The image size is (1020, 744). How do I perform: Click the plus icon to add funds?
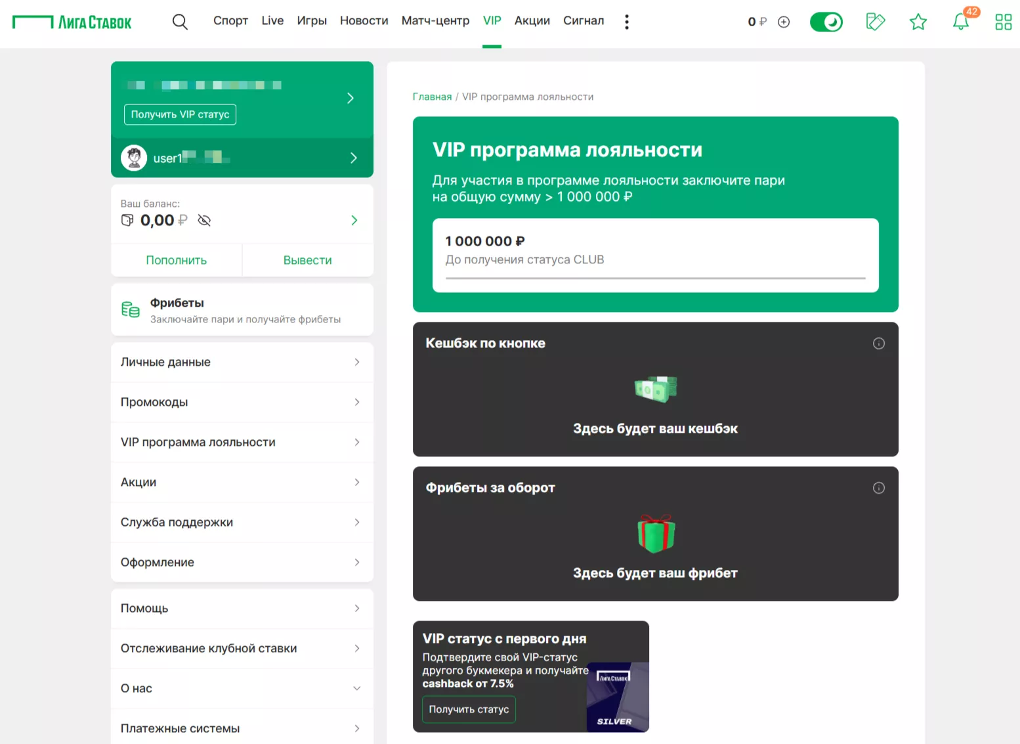(784, 22)
